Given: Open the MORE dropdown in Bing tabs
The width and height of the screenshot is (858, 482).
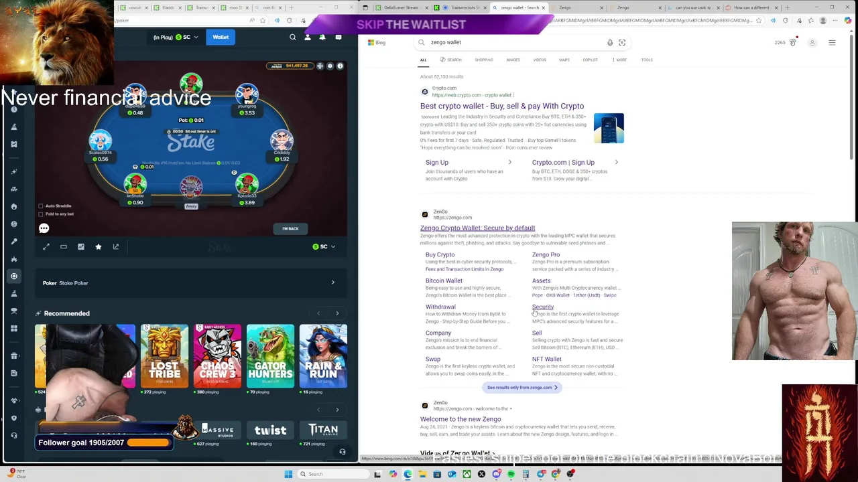Looking at the screenshot, I should [x=619, y=60].
